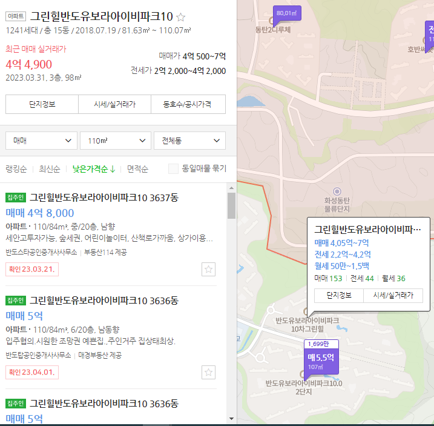Open the 전체동 building dropdown
The height and width of the screenshot is (426, 434).
pyautogui.click(x=189, y=141)
